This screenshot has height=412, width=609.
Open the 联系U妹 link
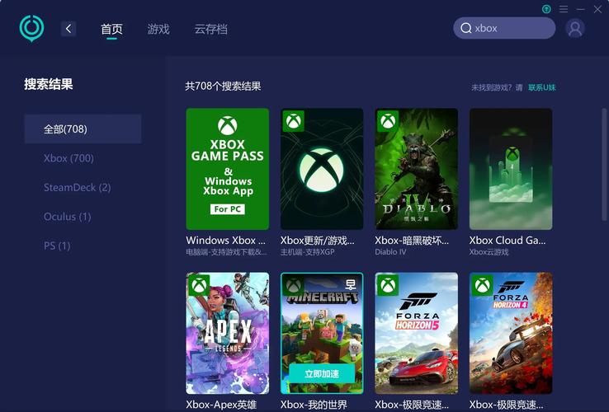pos(542,87)
